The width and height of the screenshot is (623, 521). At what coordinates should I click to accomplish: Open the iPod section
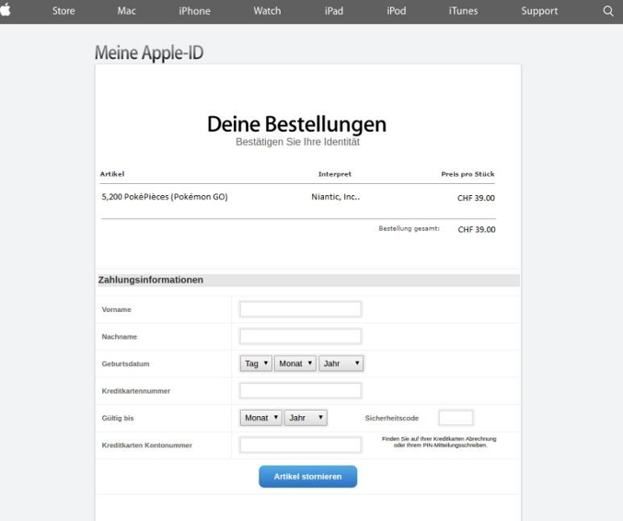click(x=397, y=11)
